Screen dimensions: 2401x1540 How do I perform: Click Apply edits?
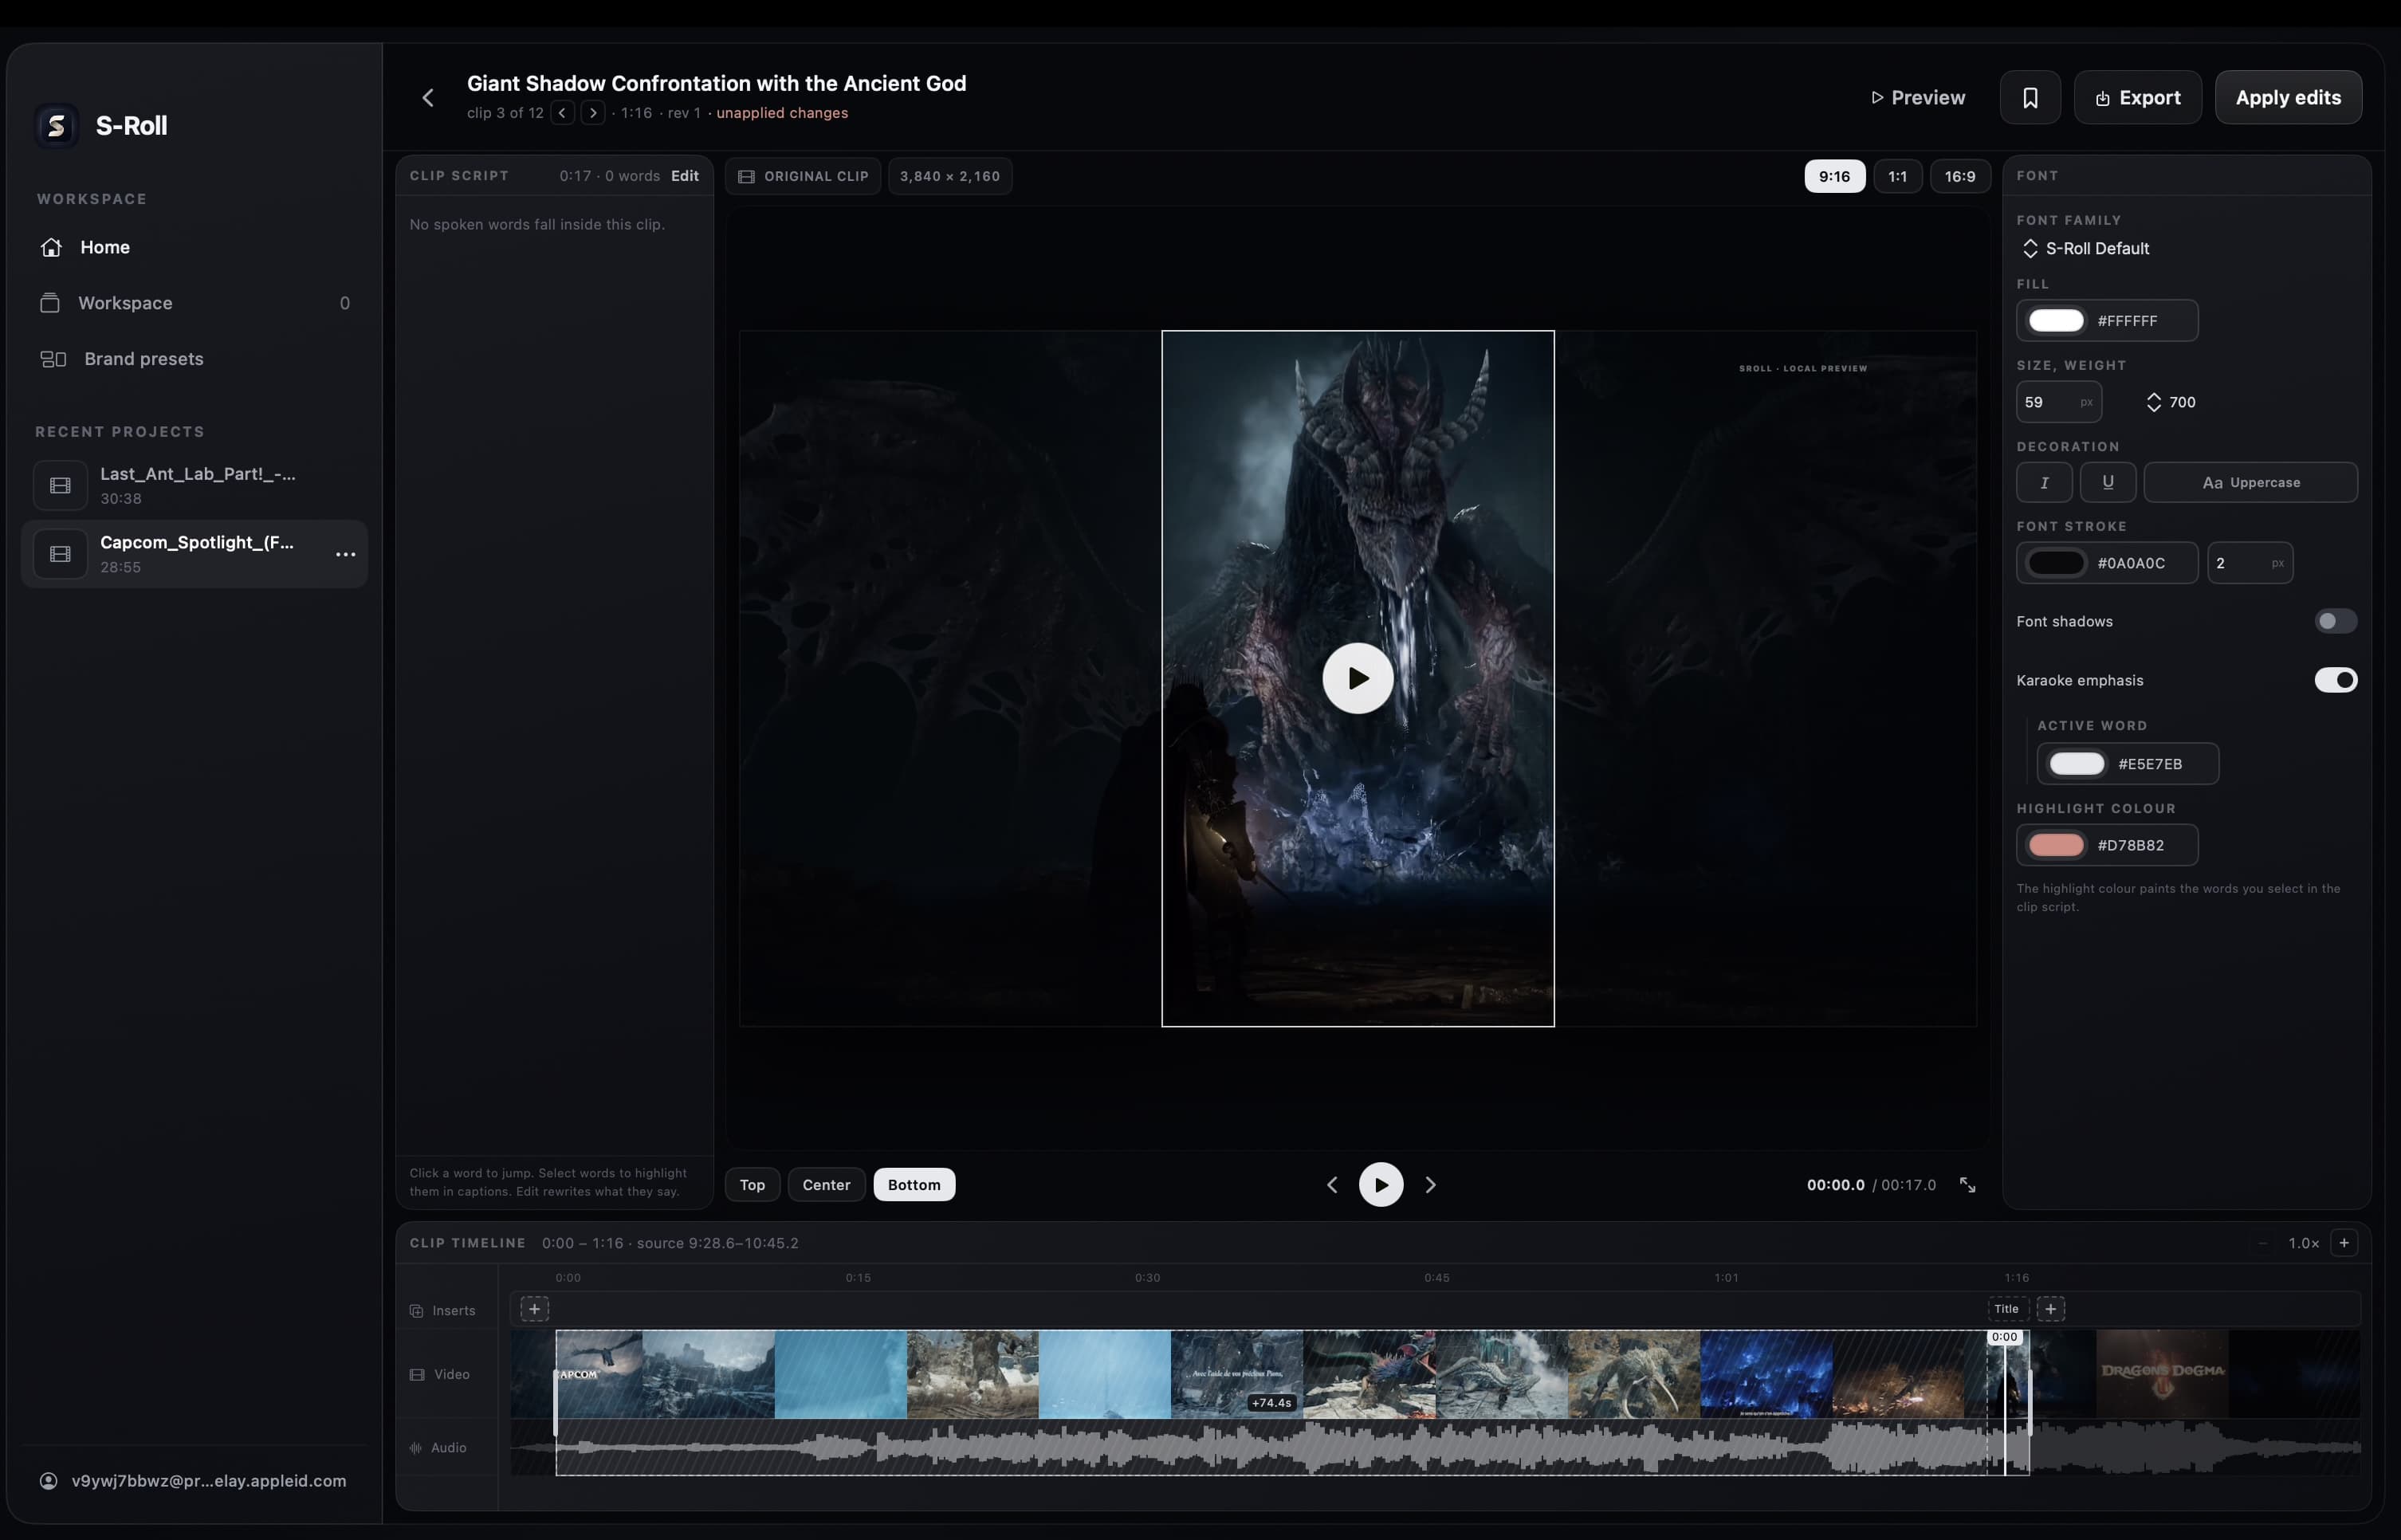tap(2288, 98)
